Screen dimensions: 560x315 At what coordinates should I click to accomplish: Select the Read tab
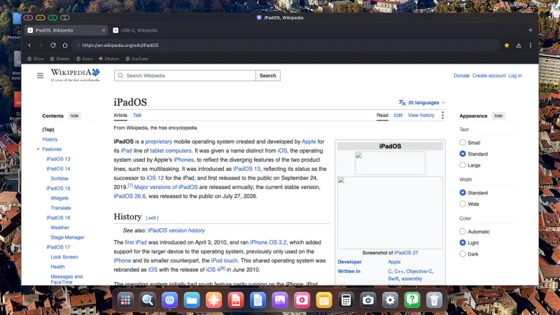(382, 115)
